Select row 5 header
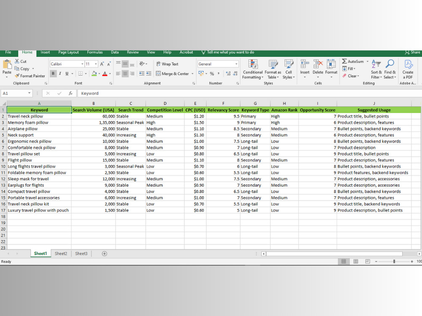Viewport: 422px width, 316px height. (3, 135)
